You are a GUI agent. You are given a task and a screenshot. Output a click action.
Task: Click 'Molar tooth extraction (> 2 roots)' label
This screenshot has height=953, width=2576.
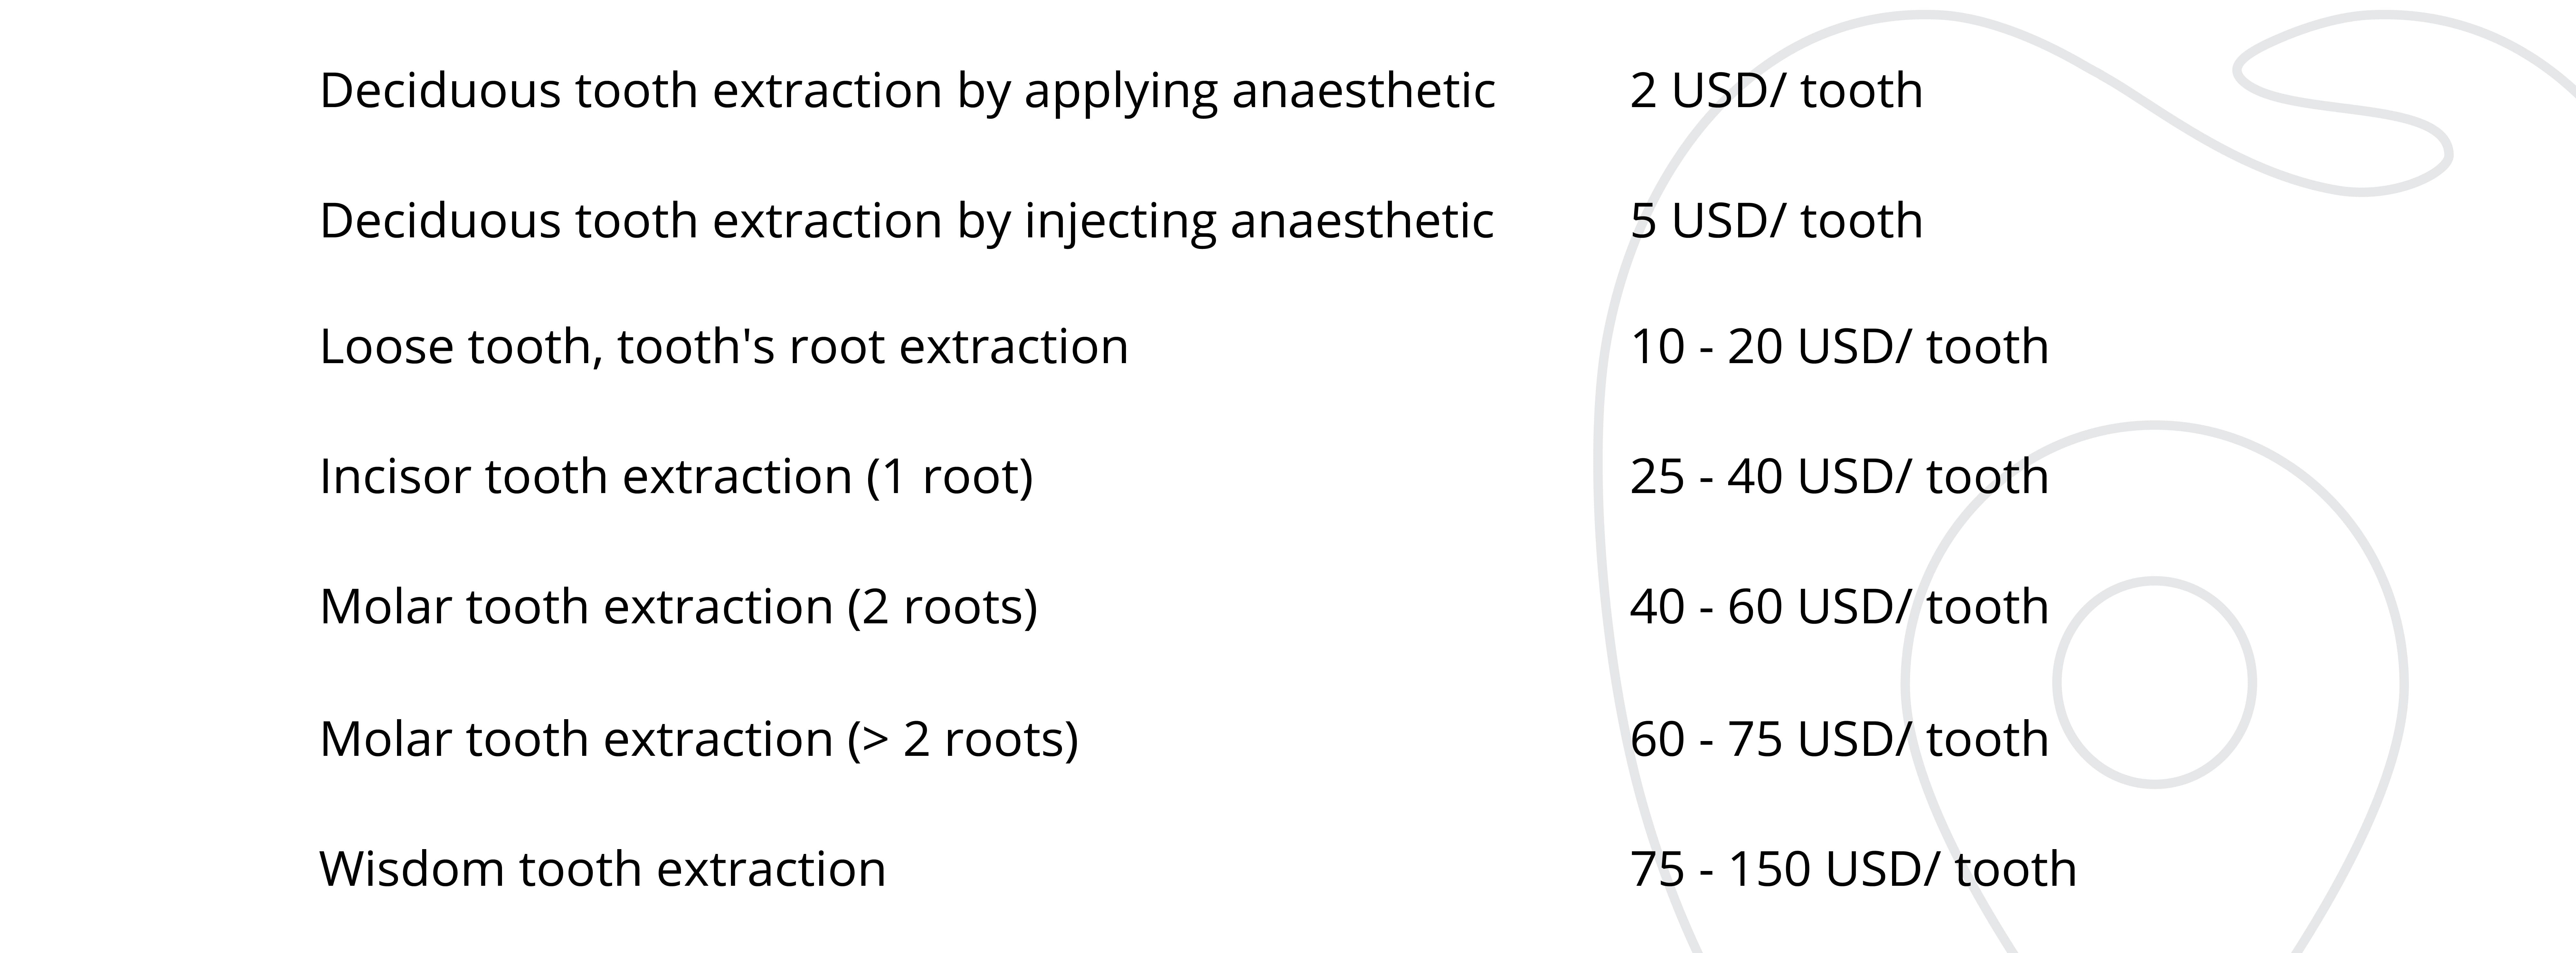pos(699,739)
